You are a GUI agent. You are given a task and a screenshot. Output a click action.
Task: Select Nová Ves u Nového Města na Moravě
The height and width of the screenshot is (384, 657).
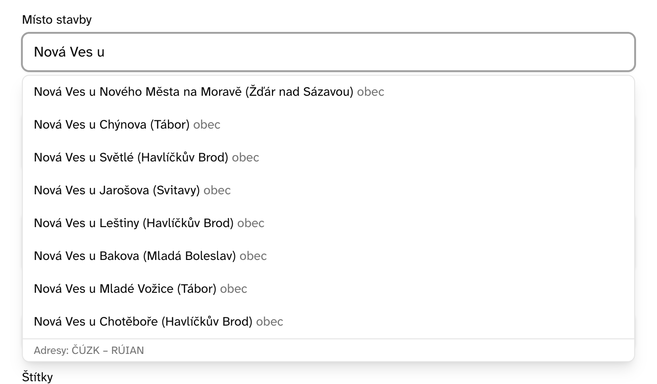[328, 92]
